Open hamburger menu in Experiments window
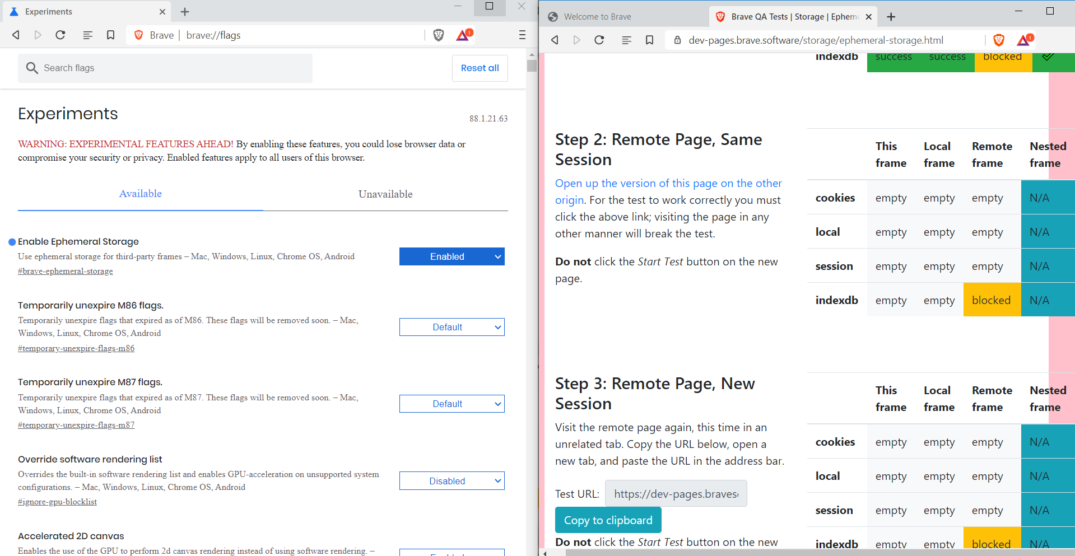This screenshot has width=1075, height=556. (522, 35)
